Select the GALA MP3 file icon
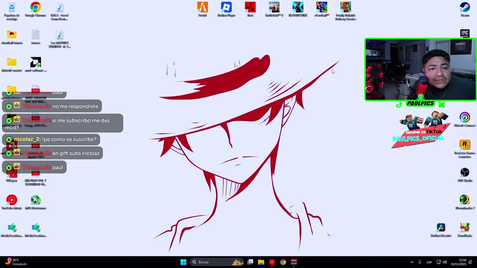This screenshot has height=268, width=477. point(59,11)
